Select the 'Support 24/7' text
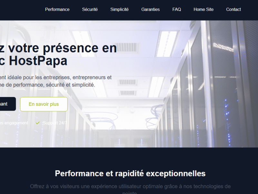The height and width of the screenshot is (194, 258). 55,123
